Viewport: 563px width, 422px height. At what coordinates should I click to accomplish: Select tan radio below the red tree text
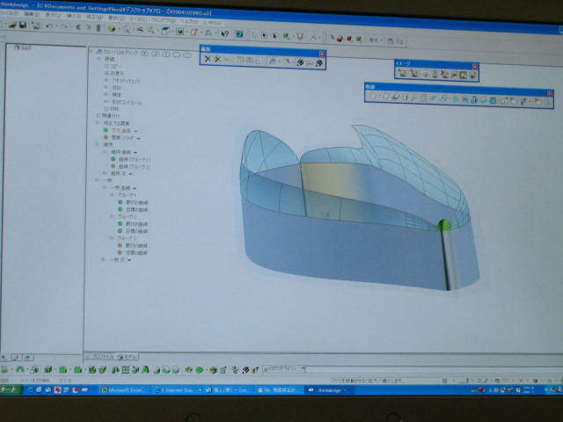pyautogui.click(x=106, y=137)
